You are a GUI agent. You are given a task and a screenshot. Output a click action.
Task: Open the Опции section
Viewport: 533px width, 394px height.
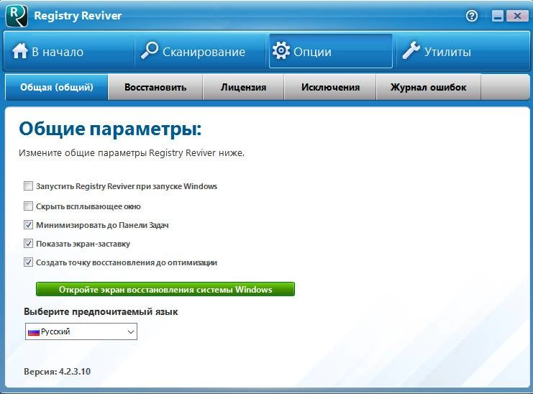point(330,51)
